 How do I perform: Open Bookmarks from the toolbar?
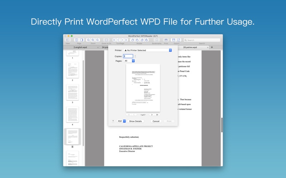(x=157, y=40)
